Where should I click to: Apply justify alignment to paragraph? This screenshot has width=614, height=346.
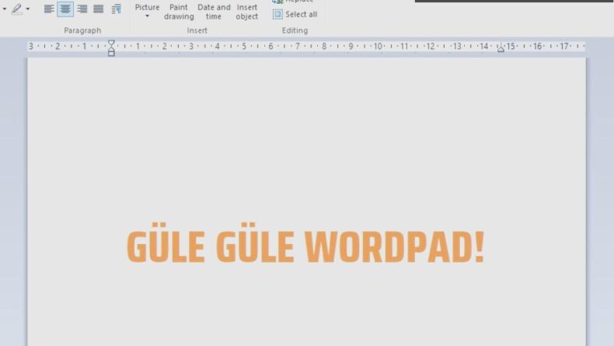pos(99,9)
